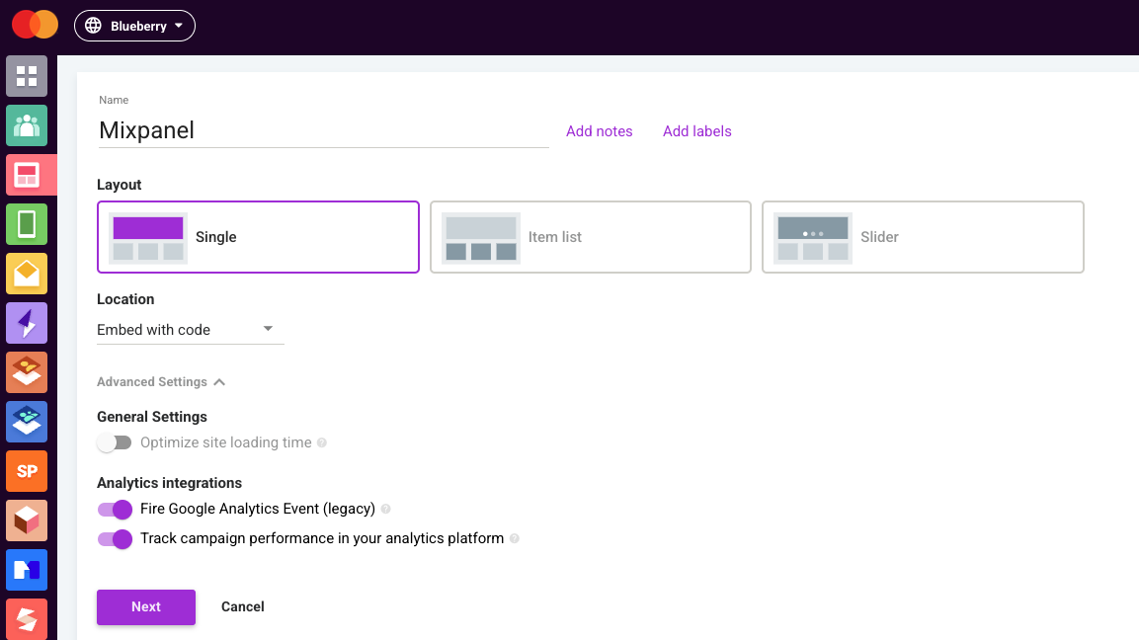Open the orange layers icon in sidebar
1139x640 pixels.
coord(27,372)
